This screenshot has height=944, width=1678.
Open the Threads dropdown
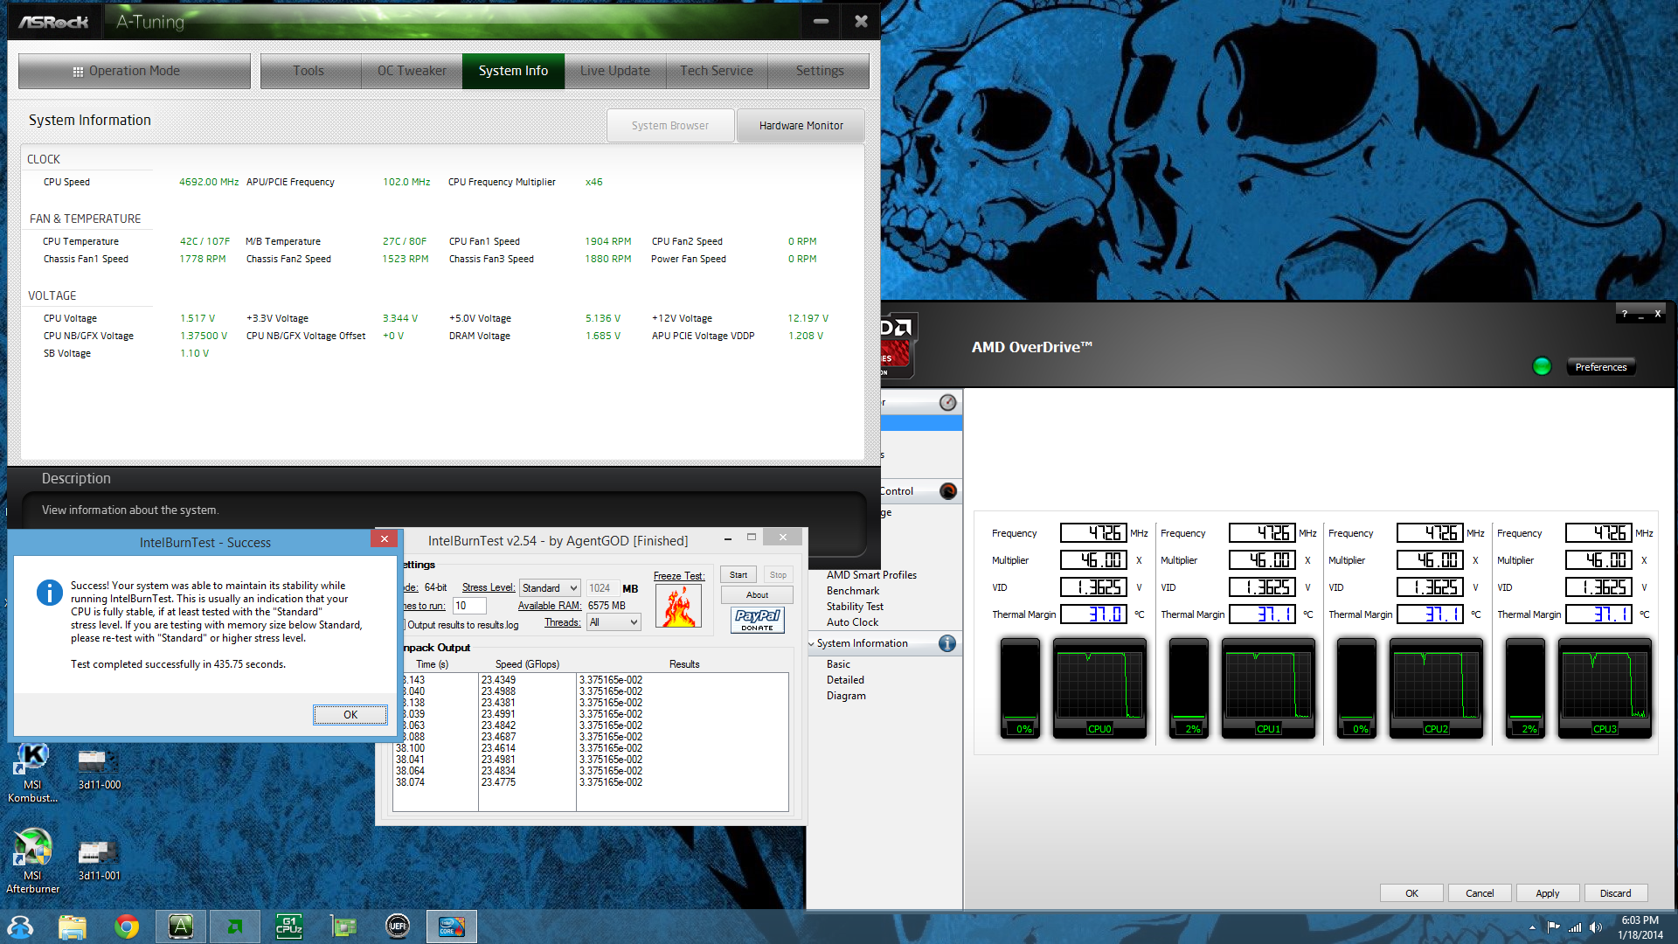[614, 622]
